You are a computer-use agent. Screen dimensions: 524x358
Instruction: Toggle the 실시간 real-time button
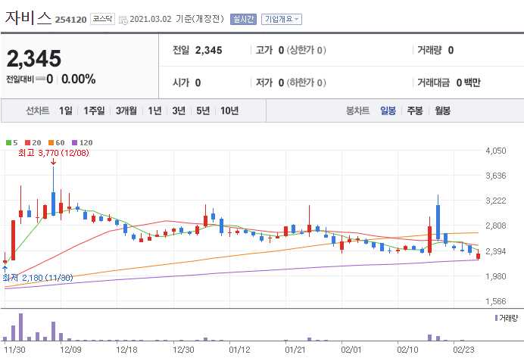click(243, 19)
